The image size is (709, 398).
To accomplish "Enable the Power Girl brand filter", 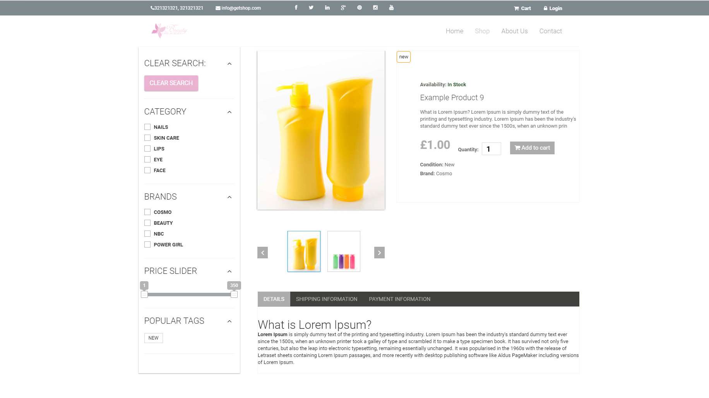I will click(x=147, y=244).
